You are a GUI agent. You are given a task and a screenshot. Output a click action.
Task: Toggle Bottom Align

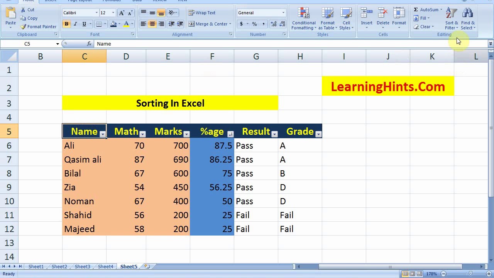[161, 13]
